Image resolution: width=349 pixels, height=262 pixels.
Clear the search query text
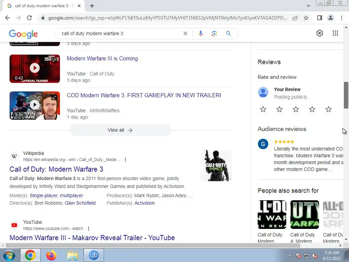coord(185,33)
